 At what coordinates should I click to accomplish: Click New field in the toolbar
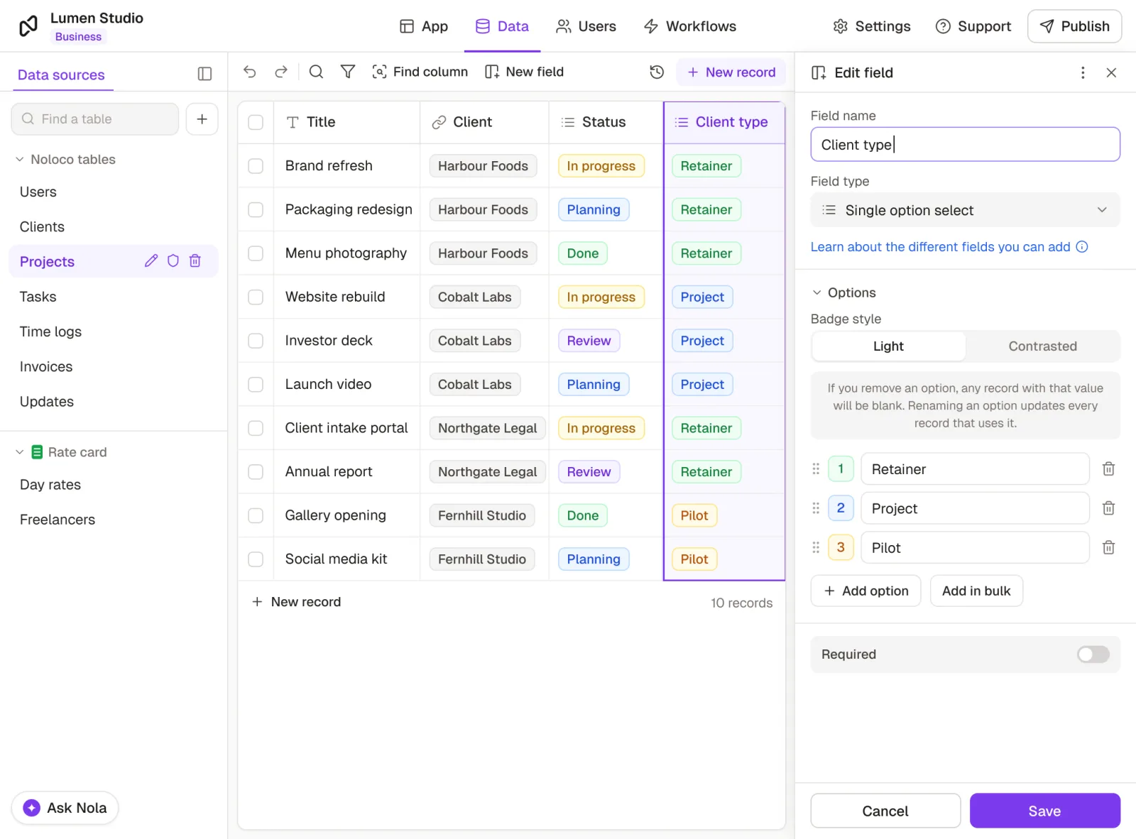tap(524, 72)
